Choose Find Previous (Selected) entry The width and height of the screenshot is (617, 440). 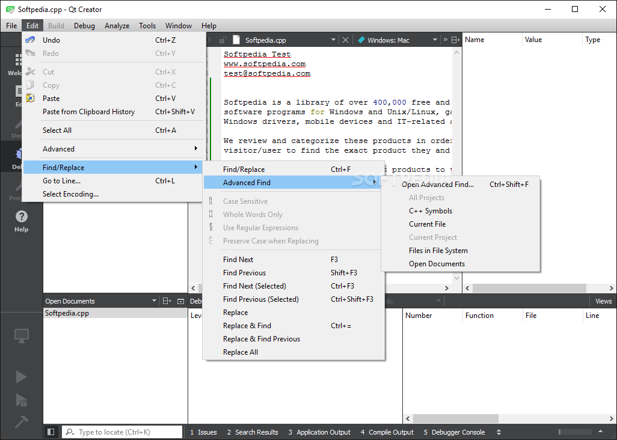click(x=292, y=299)
